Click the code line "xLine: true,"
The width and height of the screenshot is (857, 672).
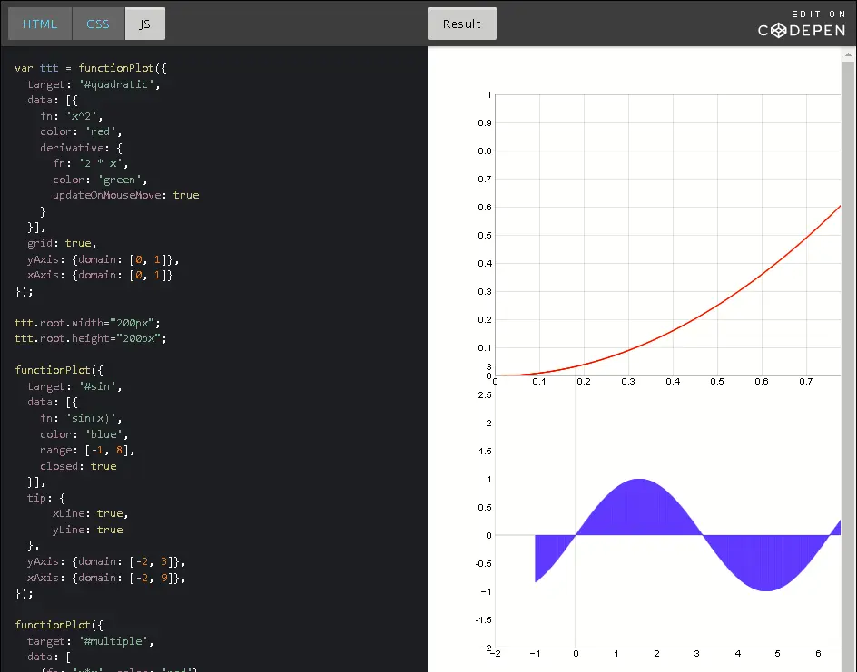(x=90, y=513)
